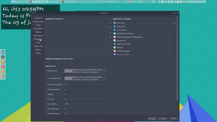
Task: Open the bottom orange launcher in desktop dock
Action: [3, 76]
